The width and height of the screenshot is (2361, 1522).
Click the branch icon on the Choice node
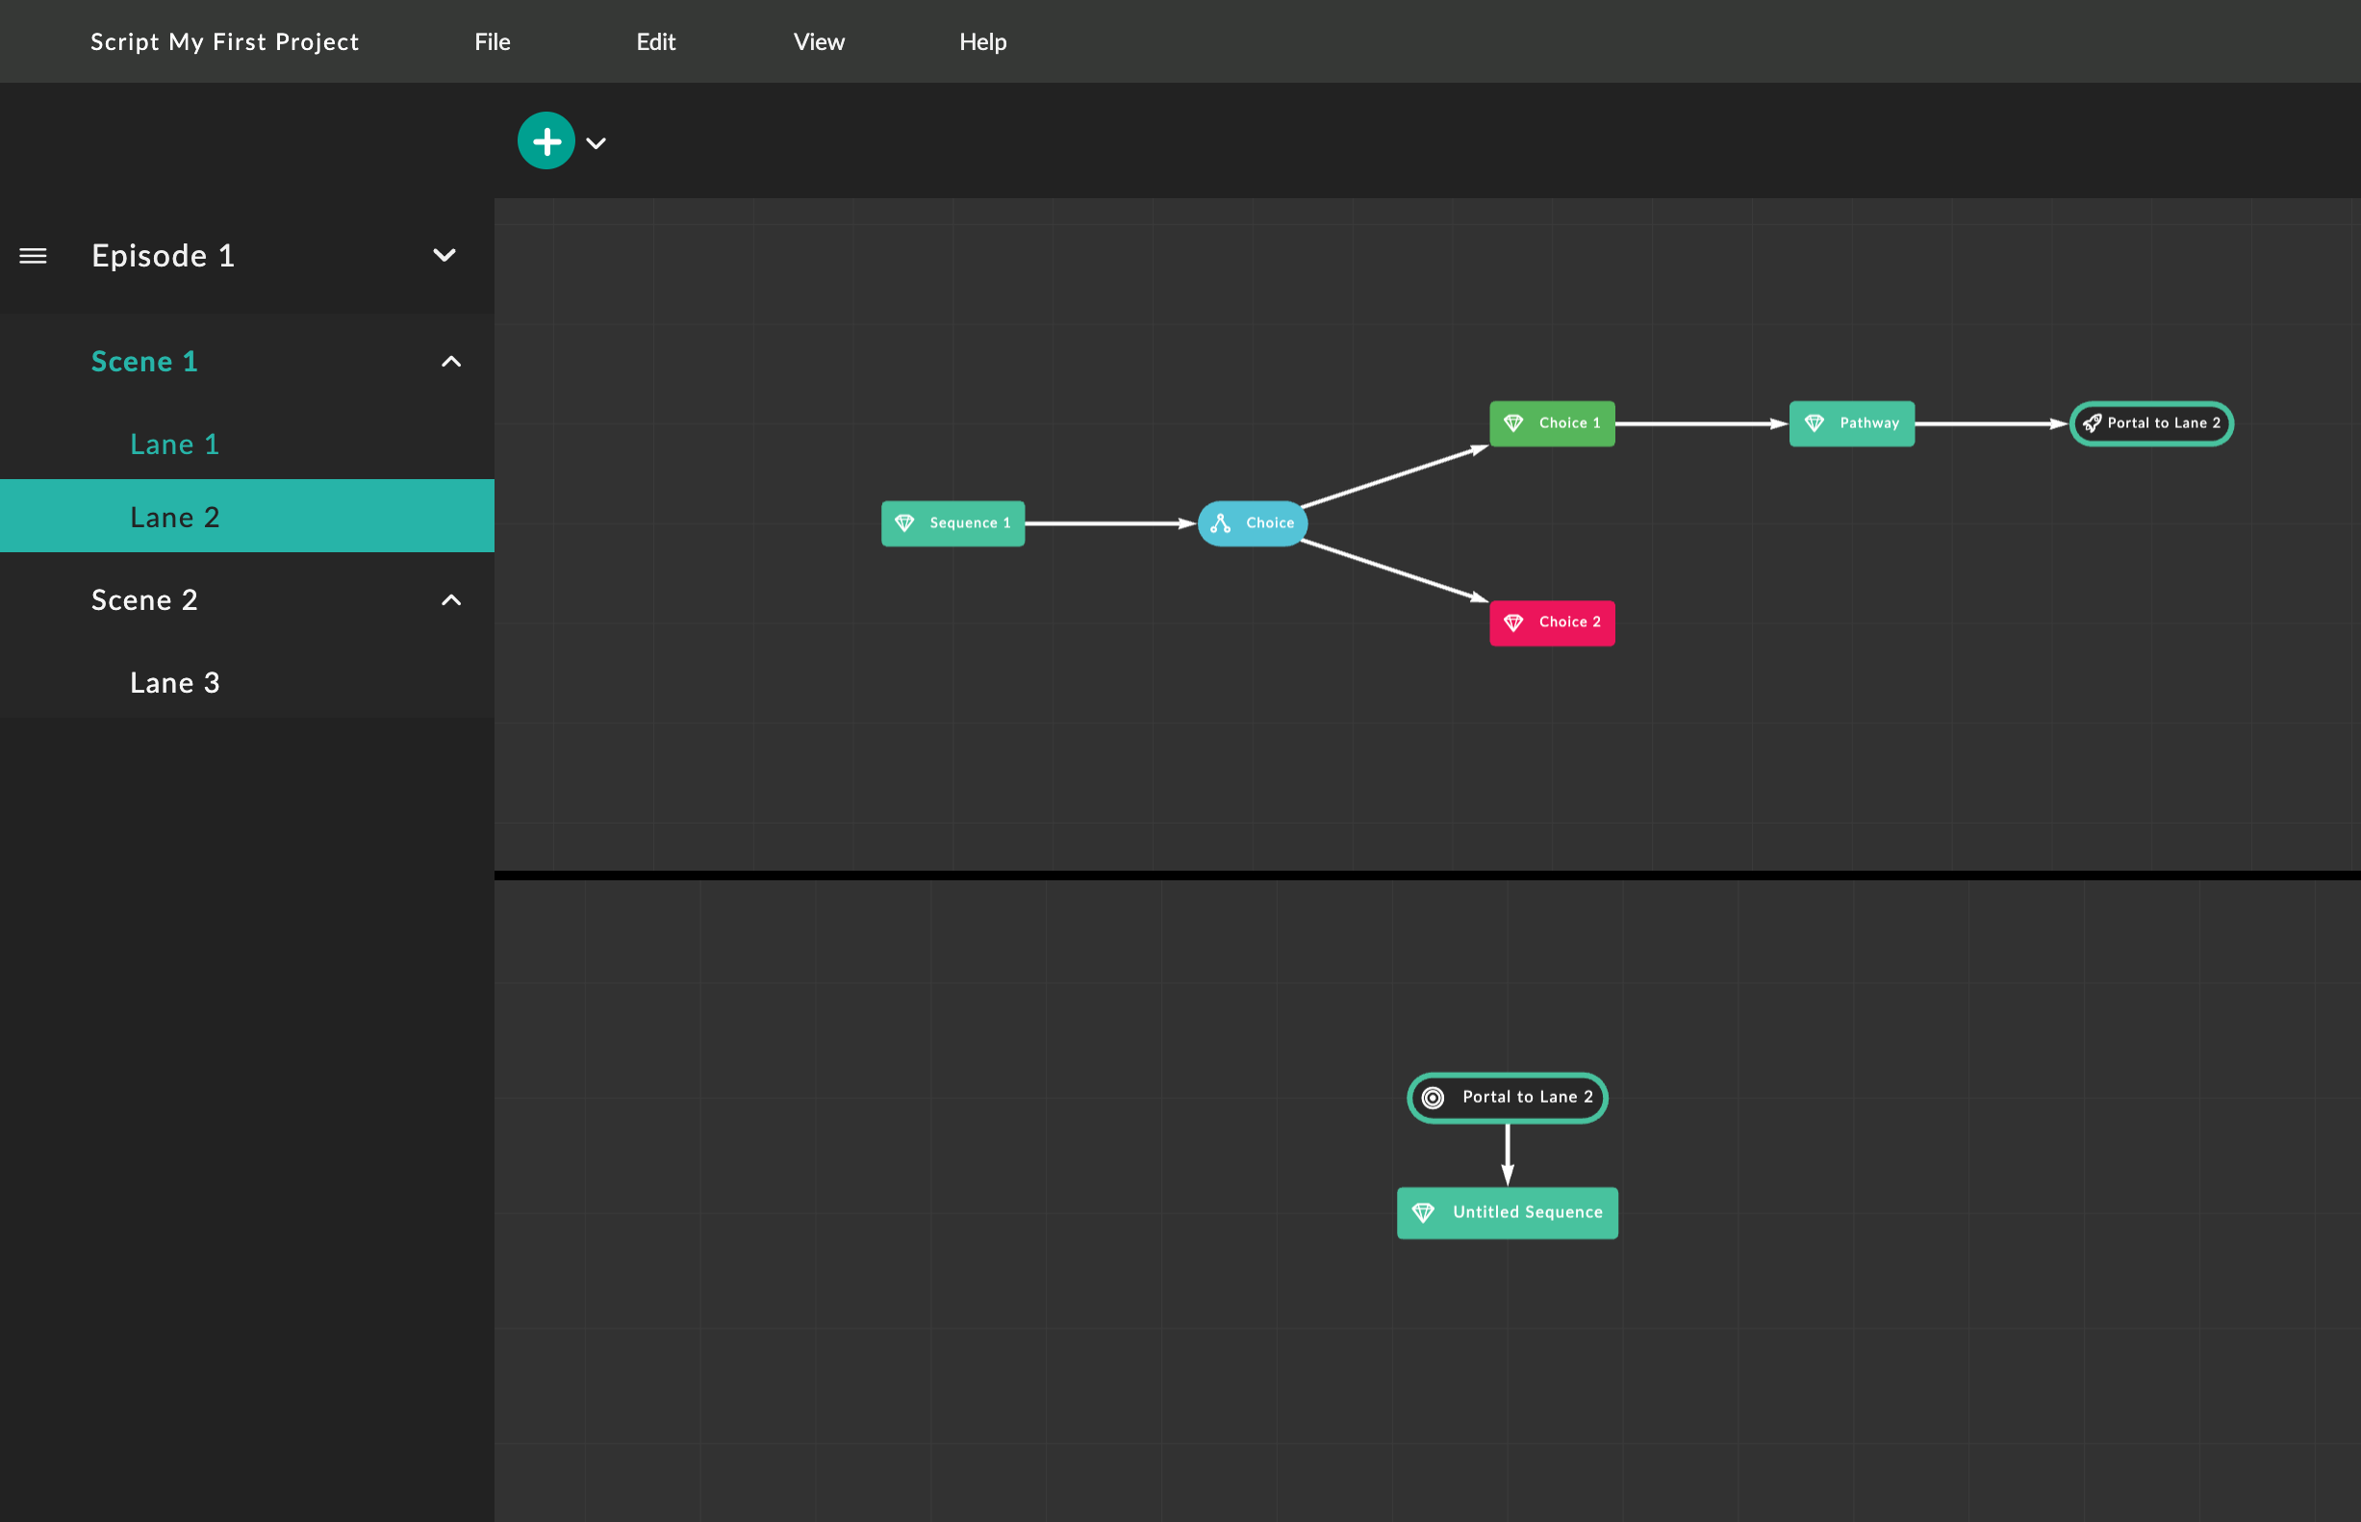tap(1221, 522)
